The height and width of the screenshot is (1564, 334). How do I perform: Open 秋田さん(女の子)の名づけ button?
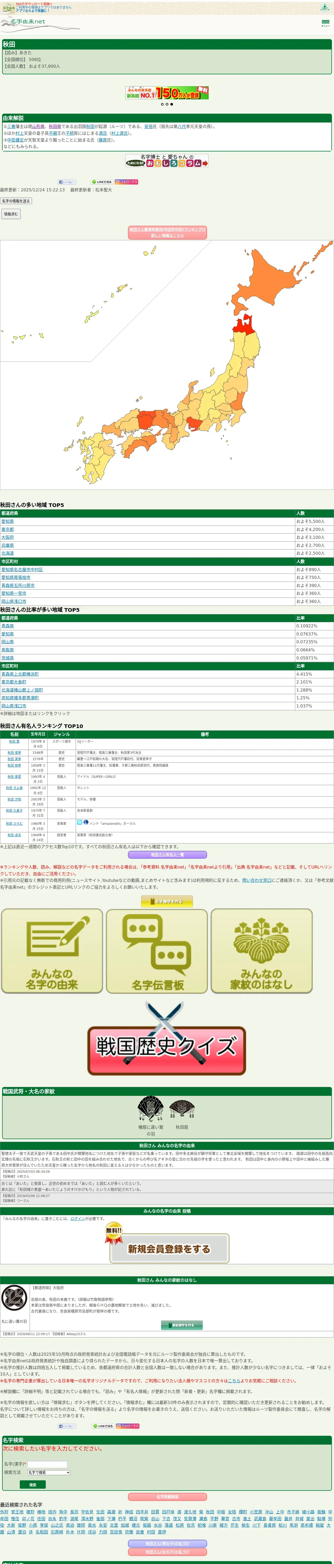click(x=167, y=1552)
